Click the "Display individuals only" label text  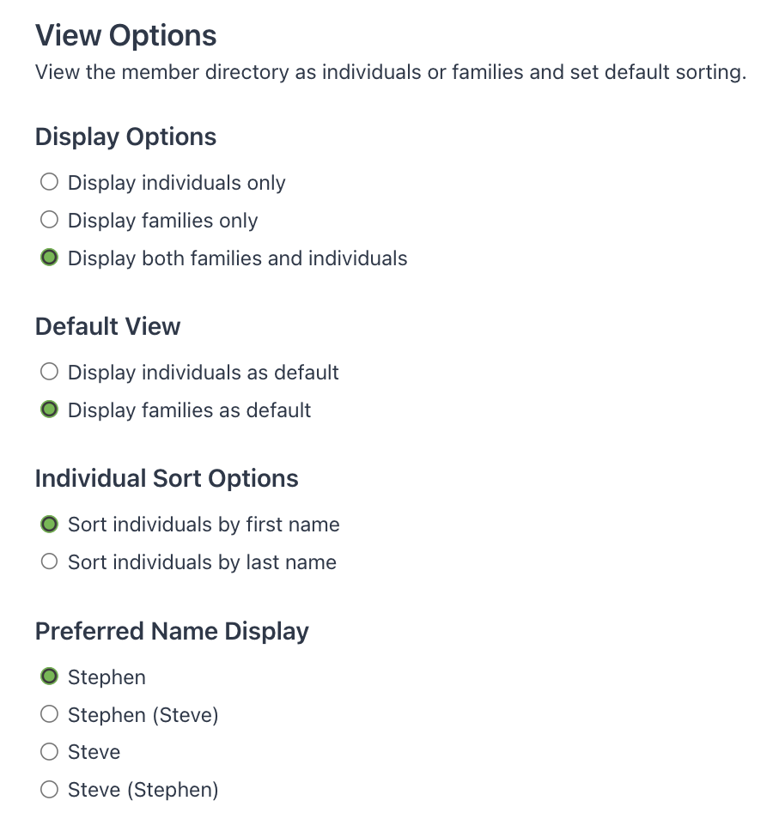[x=175, y=182]
